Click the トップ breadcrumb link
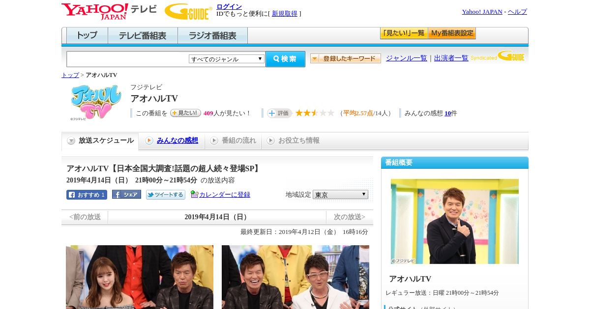The width and height of the screenshot is (590, 309). pyautogui.click(x=70, y=75)
